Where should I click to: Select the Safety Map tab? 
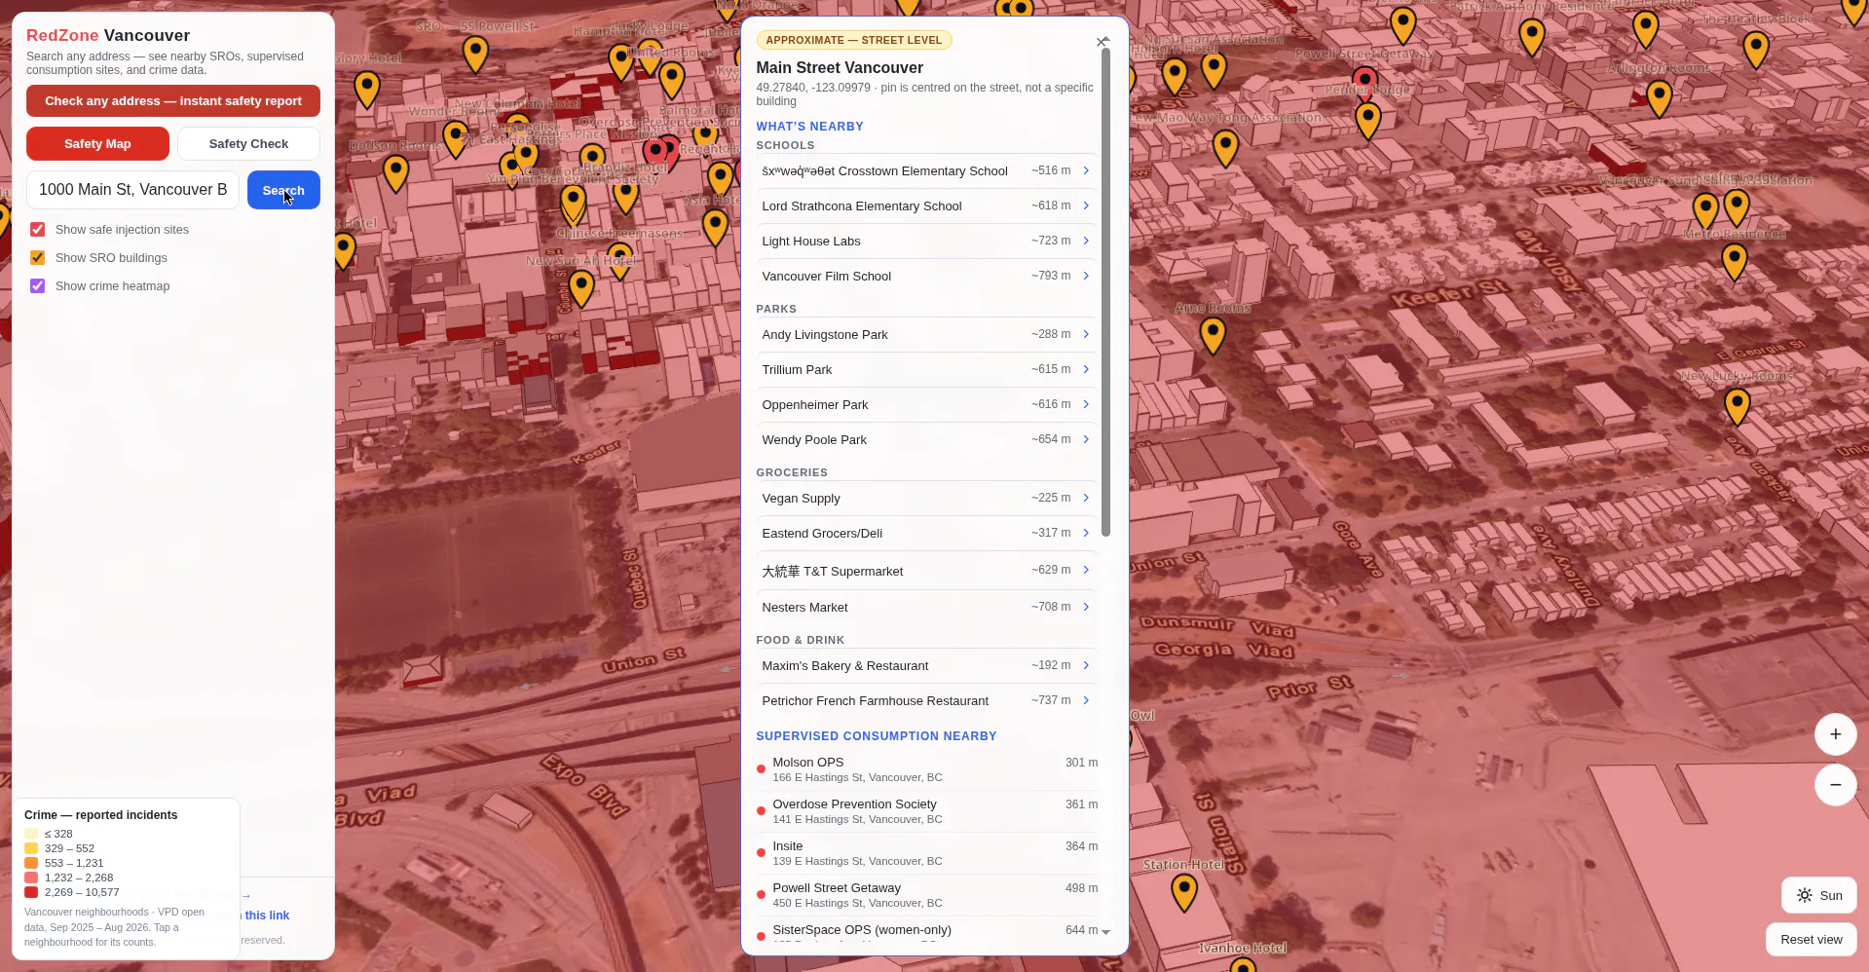(x=97, y=143)
